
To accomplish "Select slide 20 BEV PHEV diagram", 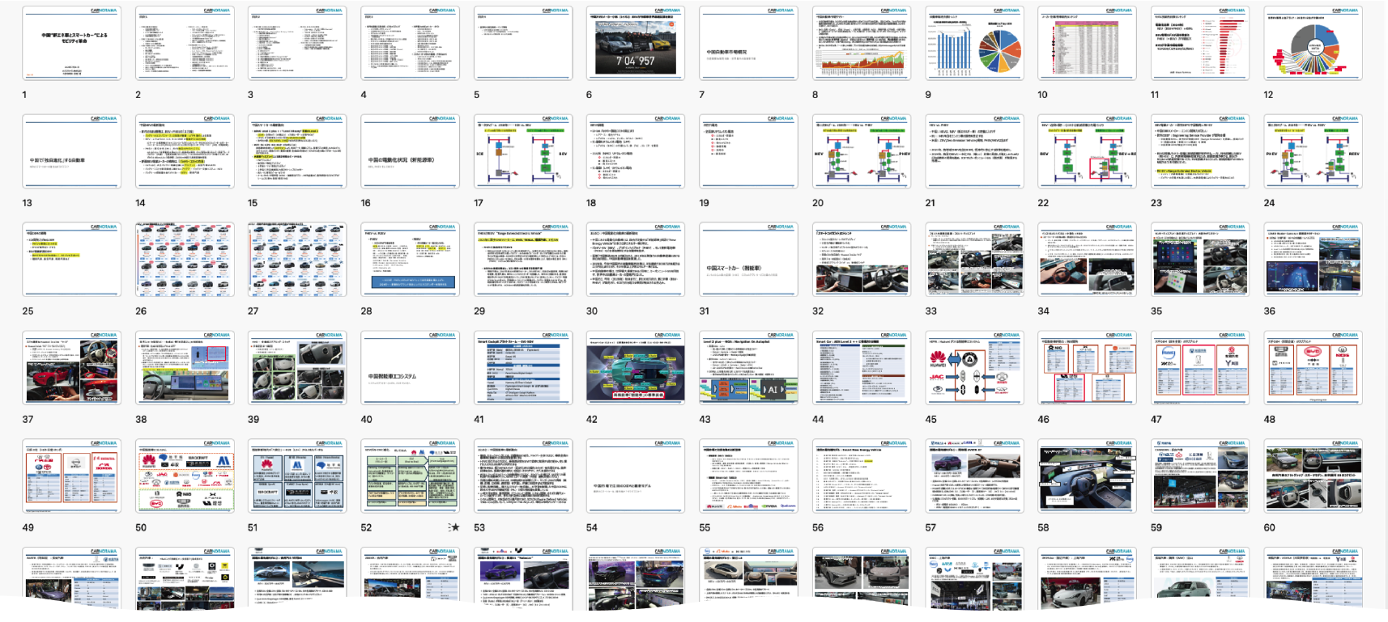I will click(862, 151).
